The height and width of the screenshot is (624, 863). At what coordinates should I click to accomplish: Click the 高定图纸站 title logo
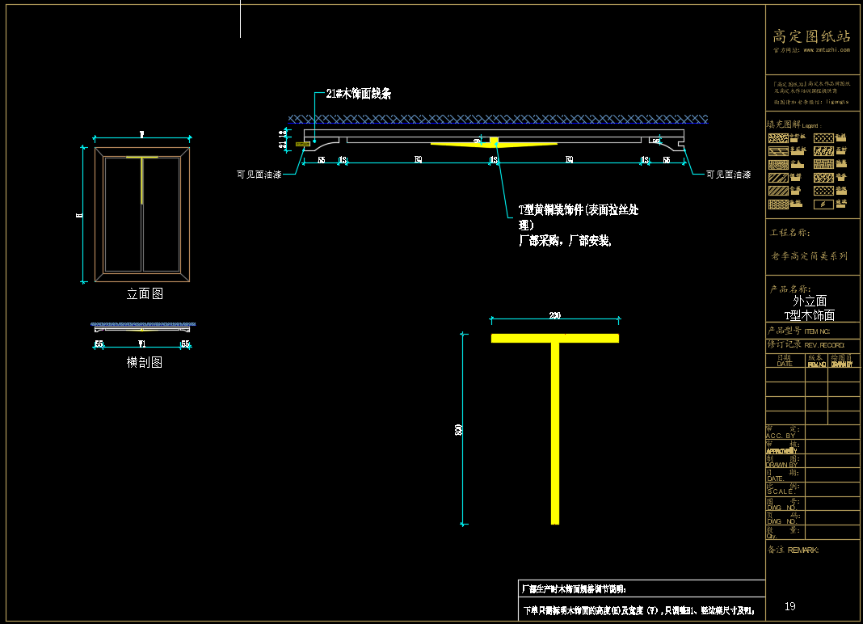tap(811, 36)
